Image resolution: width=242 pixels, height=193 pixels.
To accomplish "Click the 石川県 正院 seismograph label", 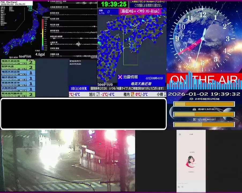I will [x=54, y=19].
